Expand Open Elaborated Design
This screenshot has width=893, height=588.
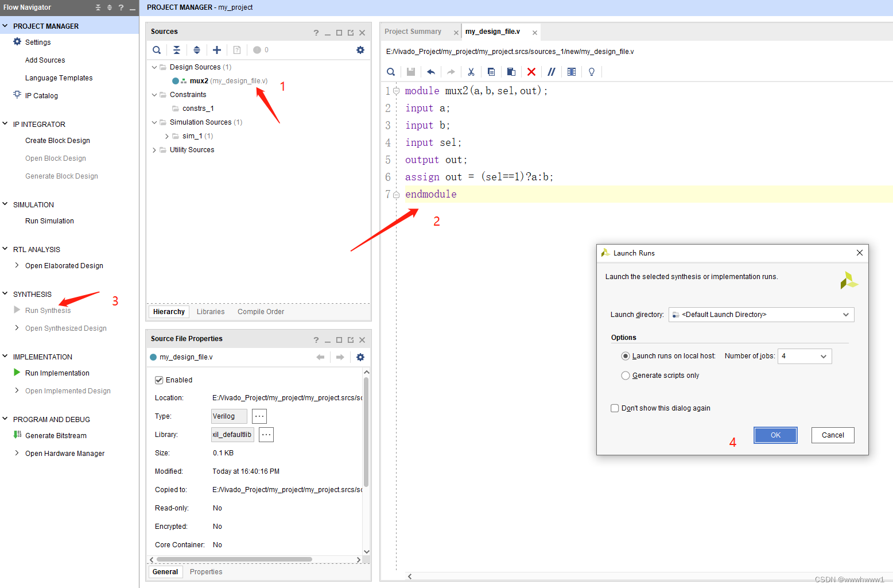click(x=17, y=265)
